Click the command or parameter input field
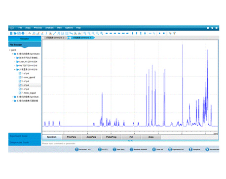This screenshot has width=226, height=179. [x=130, y=143]
